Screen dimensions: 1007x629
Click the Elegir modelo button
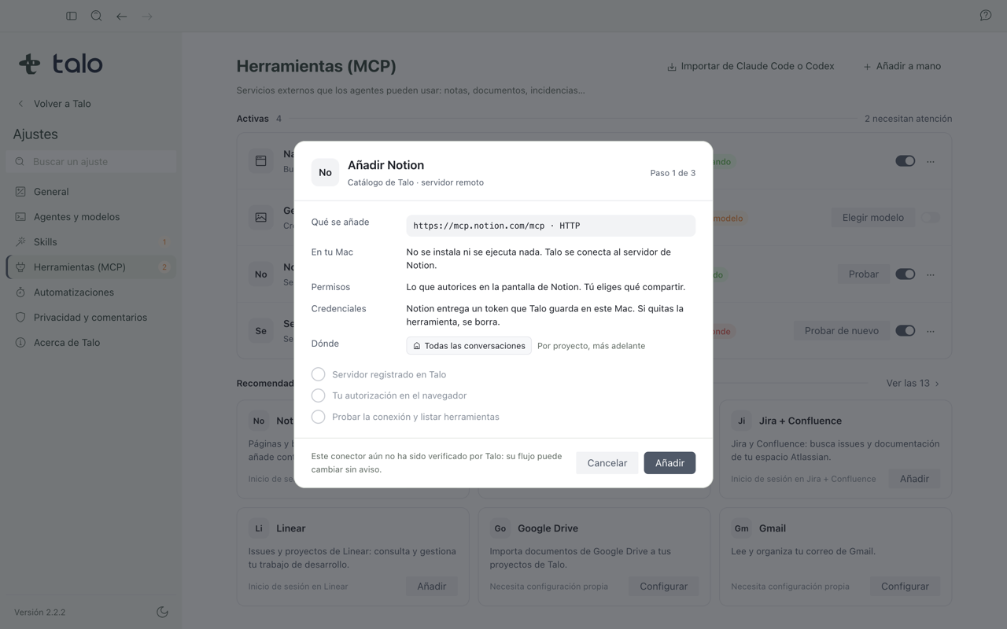pos(873,218)
